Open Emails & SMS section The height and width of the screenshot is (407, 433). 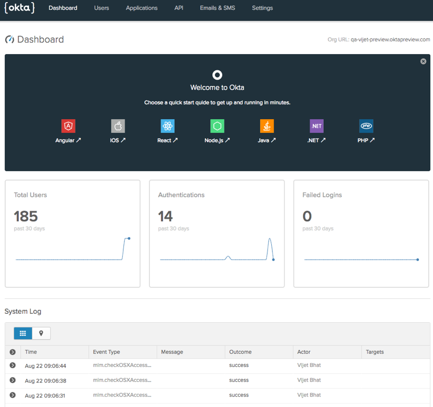point(218,8)
